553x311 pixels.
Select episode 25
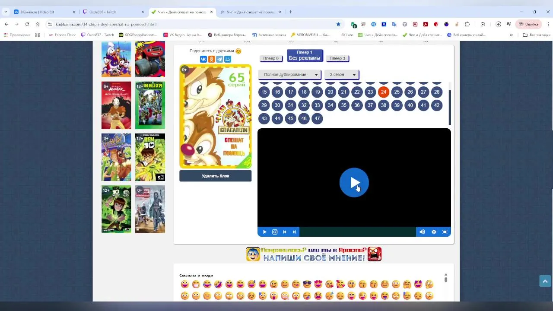(x=397, y=92)
